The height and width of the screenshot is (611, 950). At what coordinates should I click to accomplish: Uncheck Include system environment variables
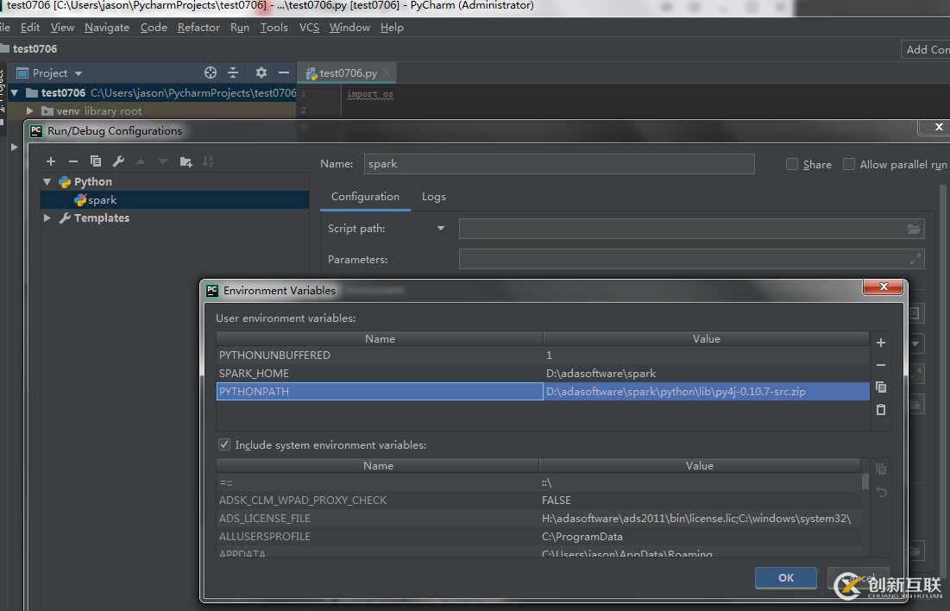[224, 445]
